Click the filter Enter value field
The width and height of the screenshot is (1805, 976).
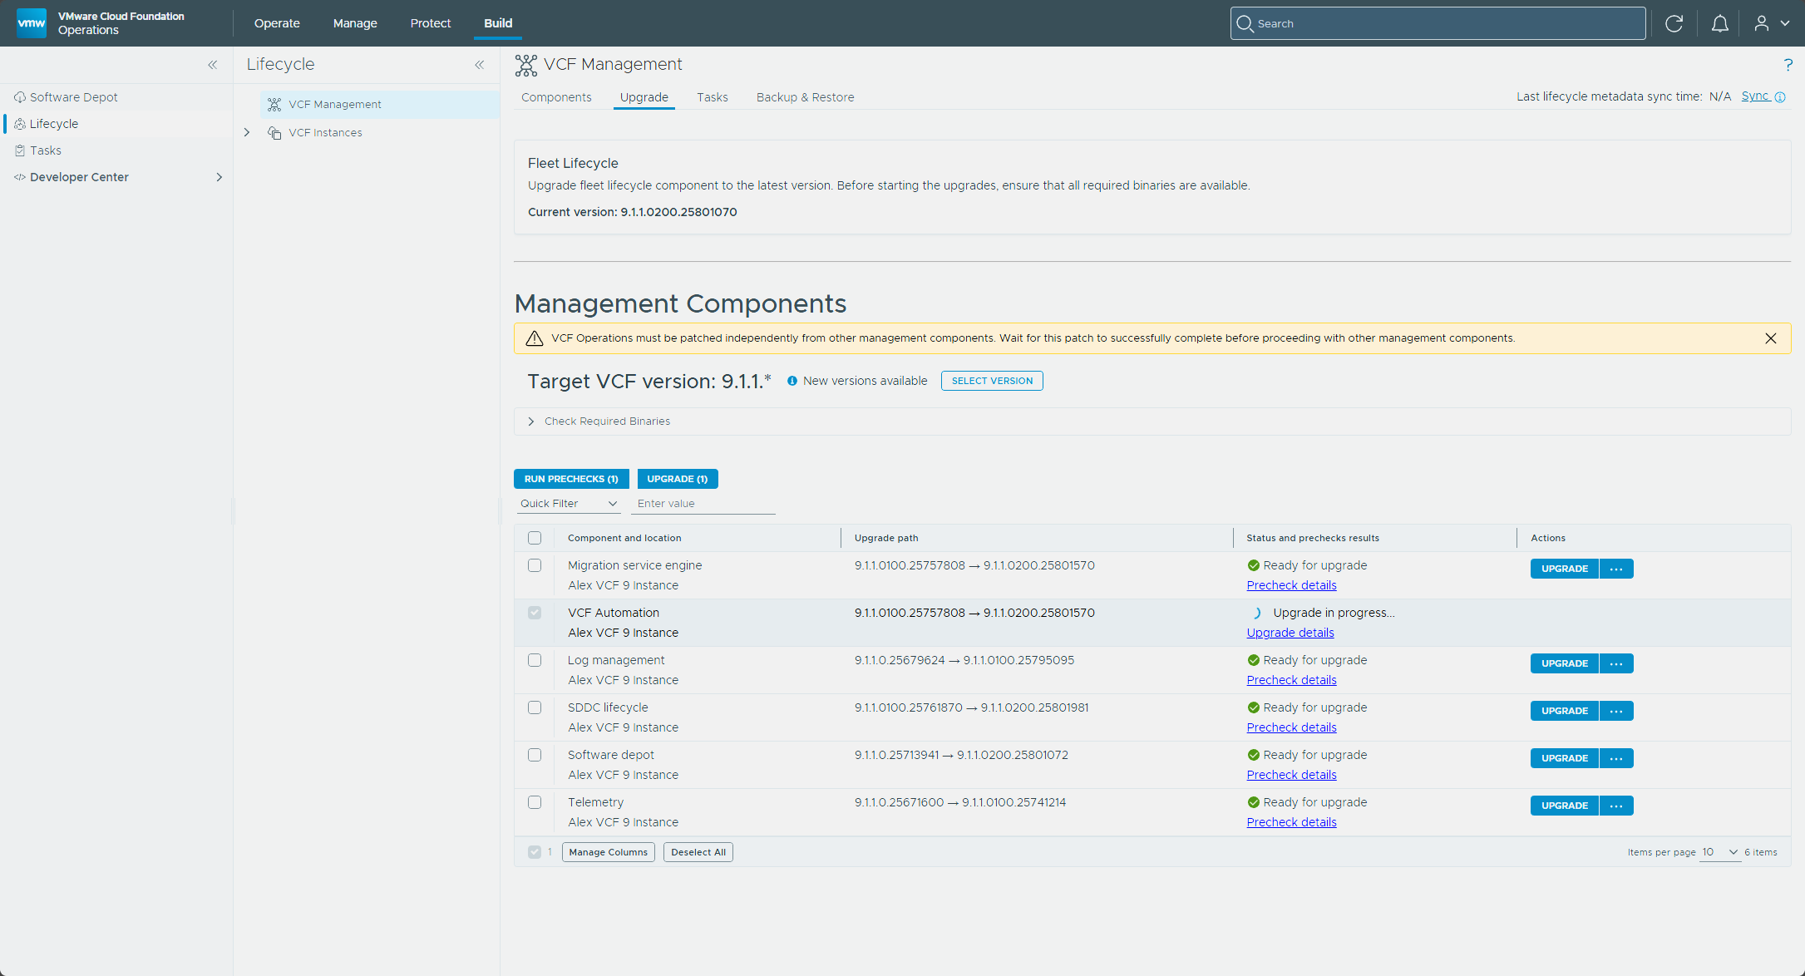click(x=703, y=504)
